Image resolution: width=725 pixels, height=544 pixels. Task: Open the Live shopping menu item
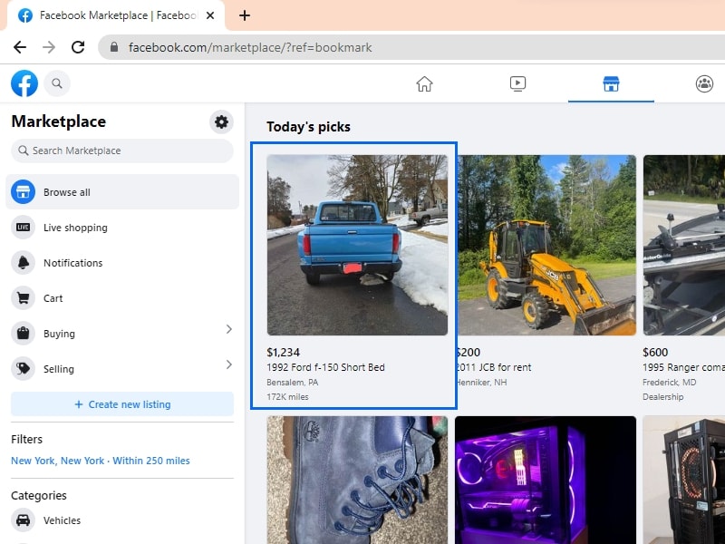point(122,228)
